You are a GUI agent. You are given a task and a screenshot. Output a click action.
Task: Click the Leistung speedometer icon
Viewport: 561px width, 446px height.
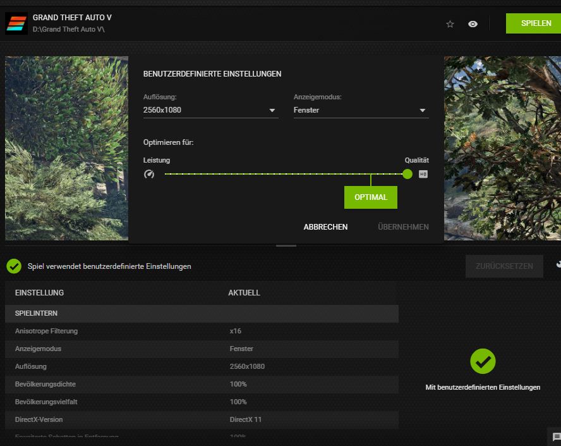coord(149,174)
